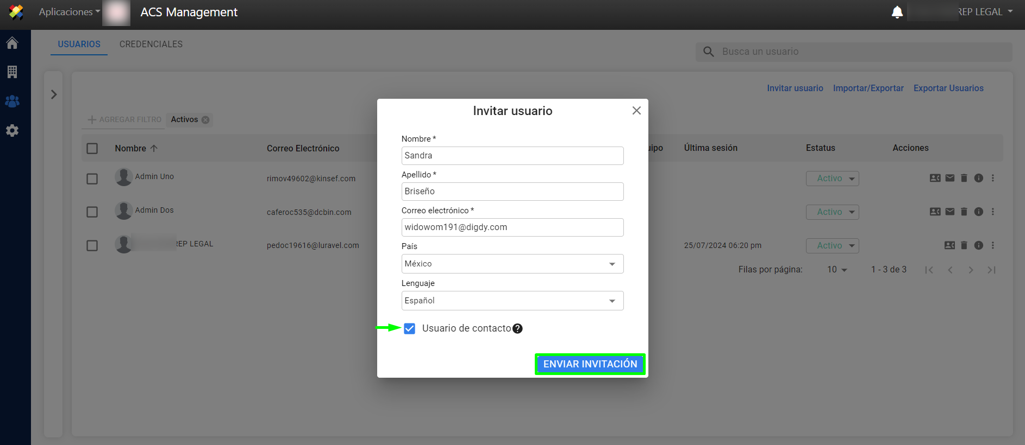1025x445 pixels.
Task: Open the País dropdown showing México
Action: tap(512, 264)
